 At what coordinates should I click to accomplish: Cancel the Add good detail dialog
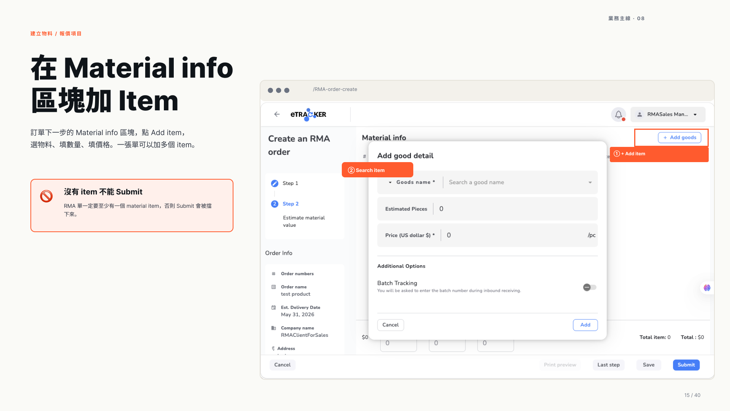pyautogui.click(x=390, y=325)
